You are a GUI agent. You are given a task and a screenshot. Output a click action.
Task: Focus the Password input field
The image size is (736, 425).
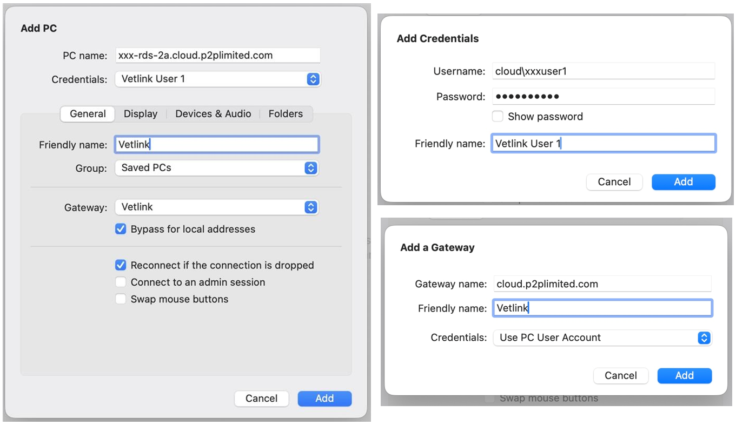603,97
